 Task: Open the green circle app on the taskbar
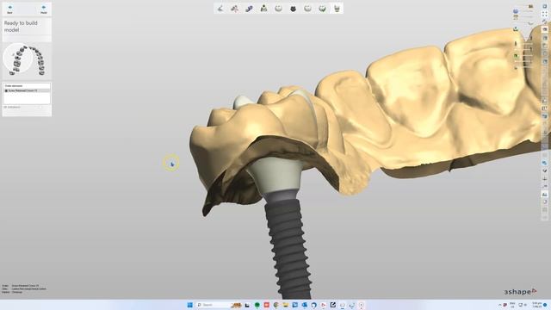click(x=257, y=305)
